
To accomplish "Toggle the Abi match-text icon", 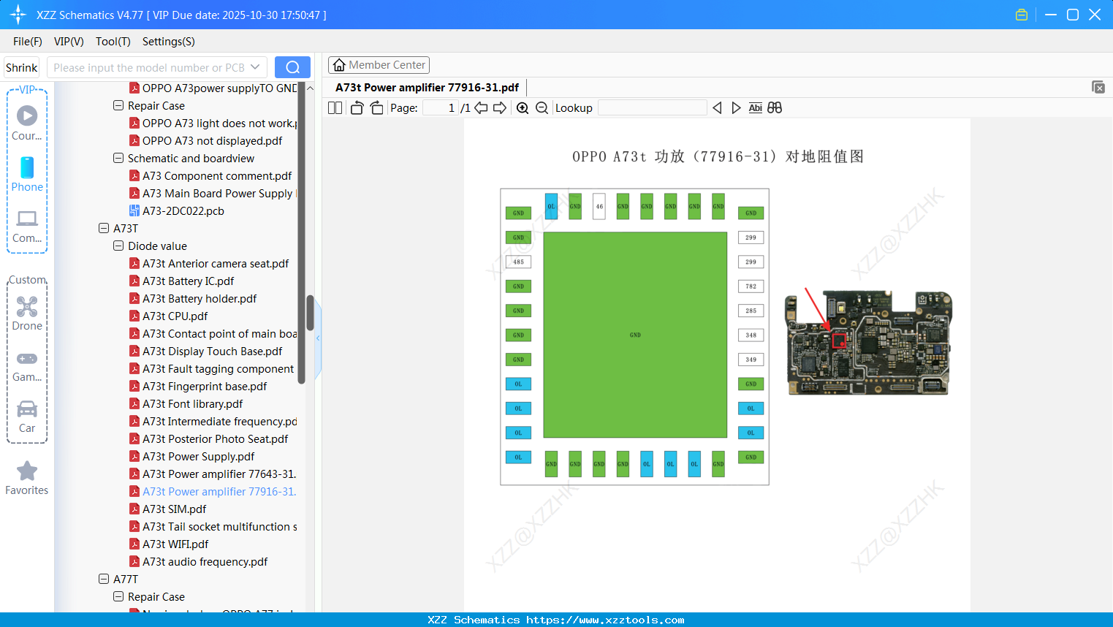I will [x=755, y=108].
